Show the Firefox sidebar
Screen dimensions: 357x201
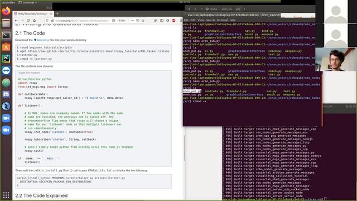pyautogui.click(x=162, y=21)
